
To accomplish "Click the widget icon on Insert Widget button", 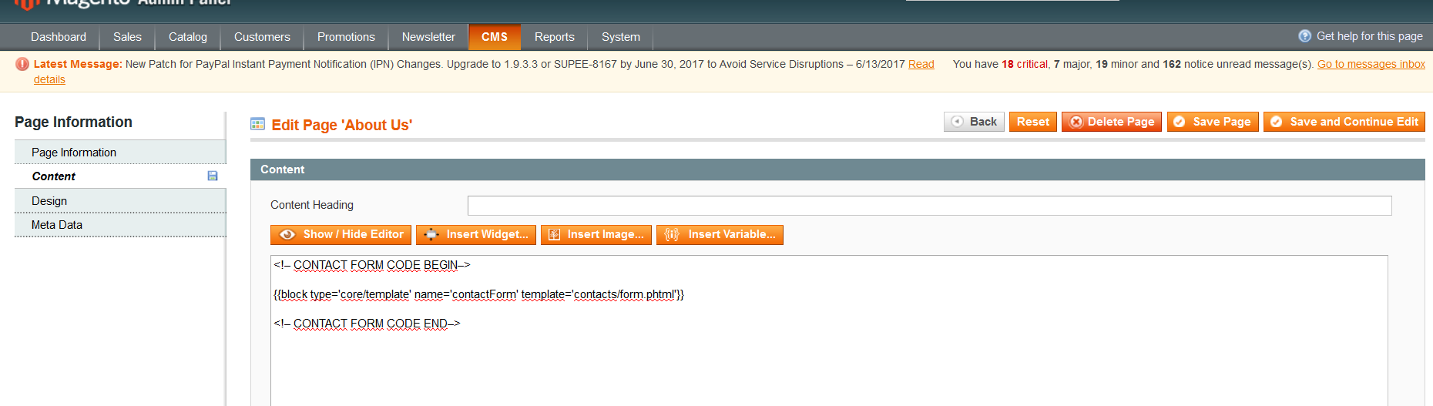I will [x=431, y=234].
